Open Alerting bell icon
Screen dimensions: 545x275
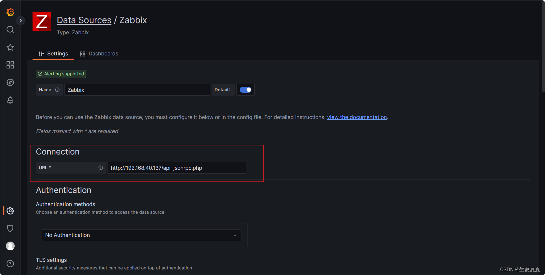pos(10,100)
